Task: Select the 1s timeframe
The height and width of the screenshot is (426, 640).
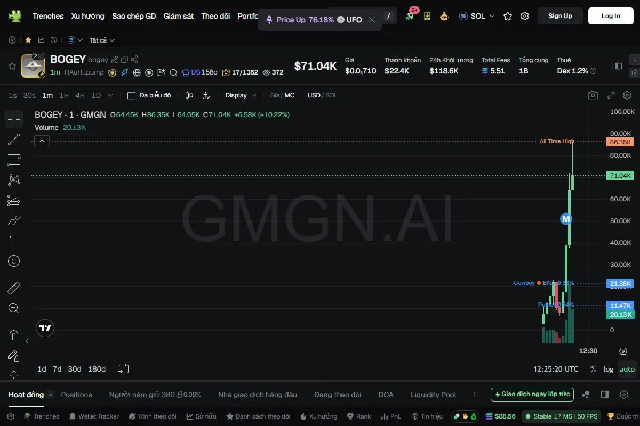Action: pyautogui.click(x=13, y=95)
